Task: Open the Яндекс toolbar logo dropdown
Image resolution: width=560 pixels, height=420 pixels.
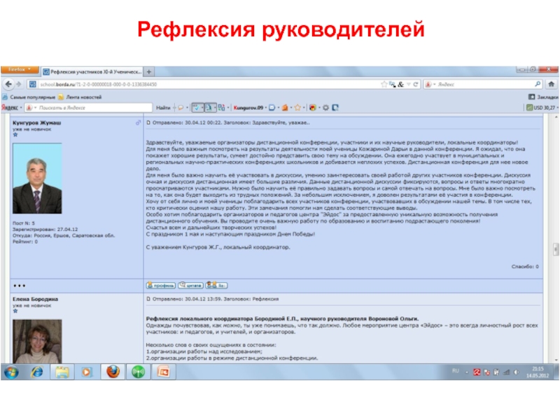Action: tap(11, 108)
